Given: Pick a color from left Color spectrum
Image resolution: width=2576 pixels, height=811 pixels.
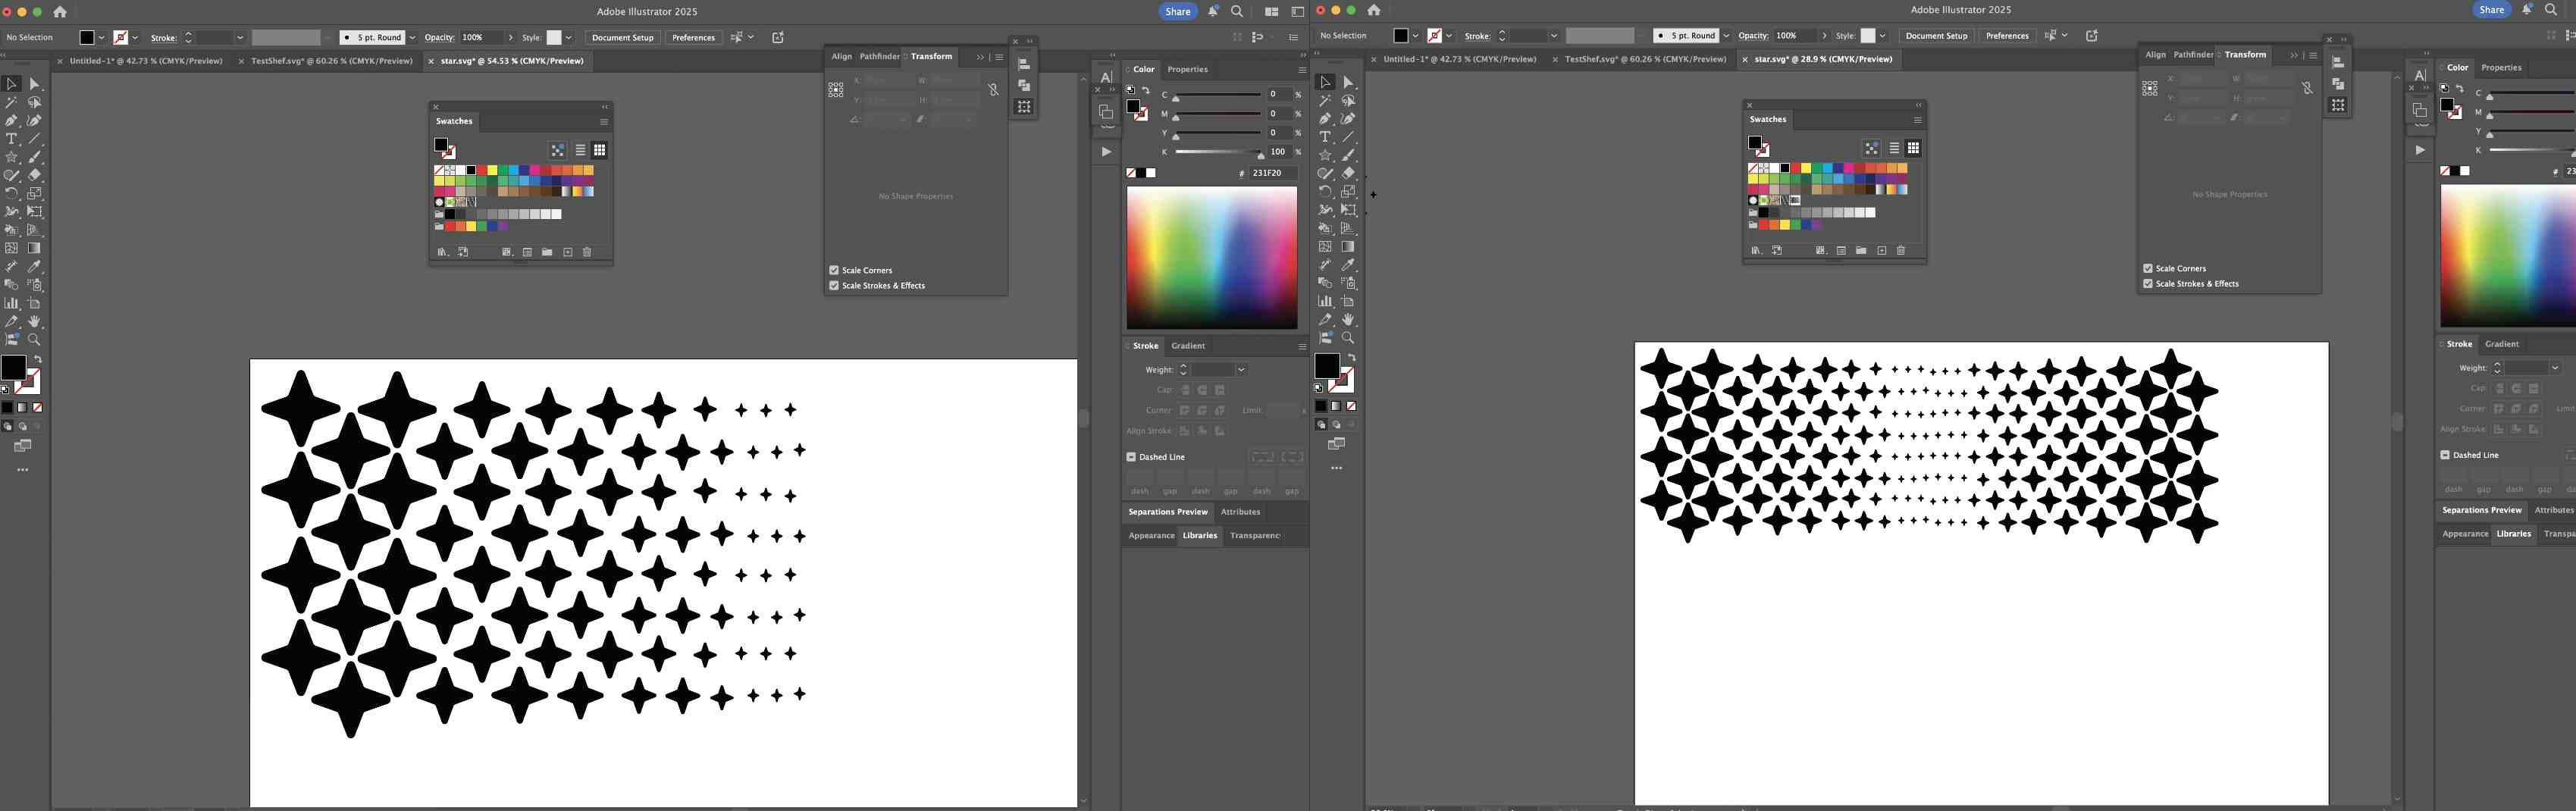Looking at the screenshot, I should click(x=1212, y=257).
